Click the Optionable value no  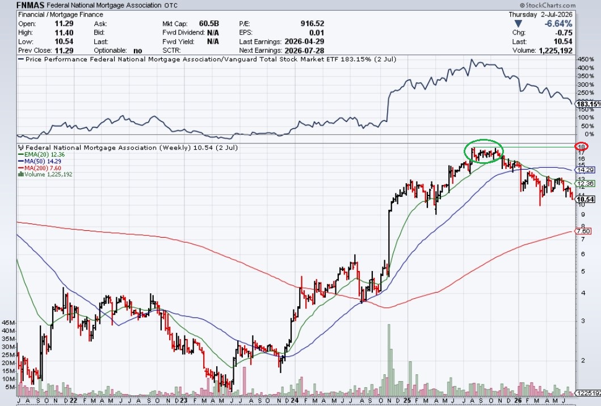click(137, 50)
